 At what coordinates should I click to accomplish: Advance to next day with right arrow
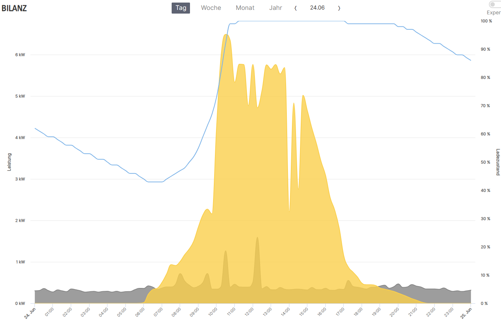click(339, 8)
